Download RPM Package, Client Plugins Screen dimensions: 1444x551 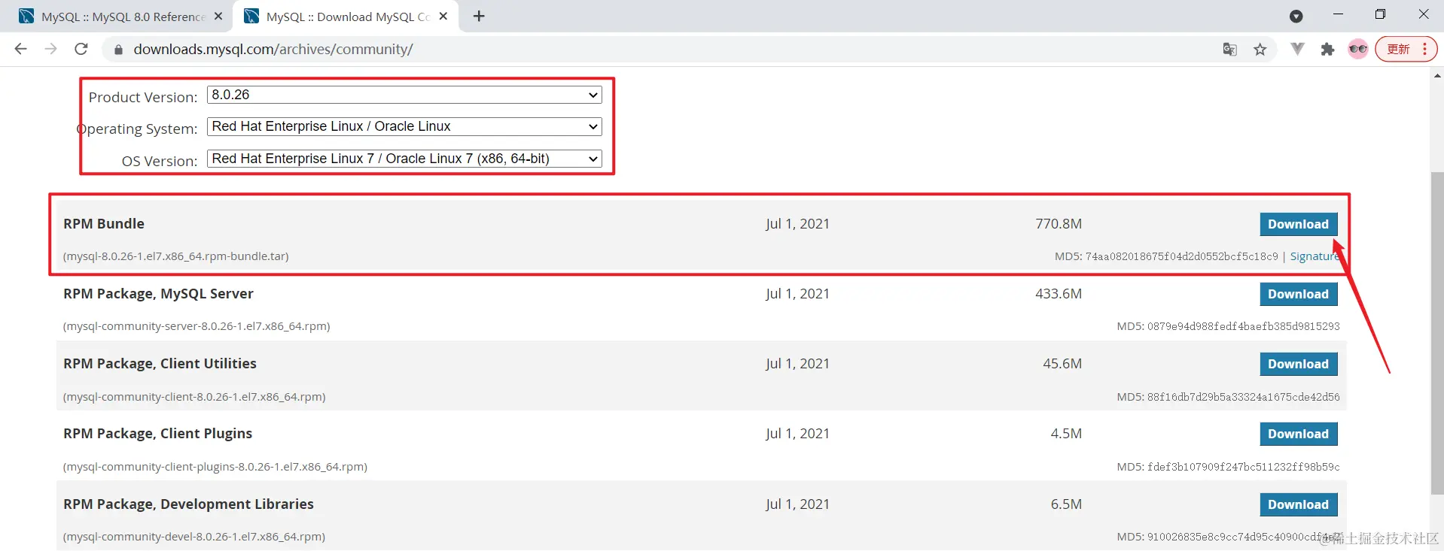1299,434
